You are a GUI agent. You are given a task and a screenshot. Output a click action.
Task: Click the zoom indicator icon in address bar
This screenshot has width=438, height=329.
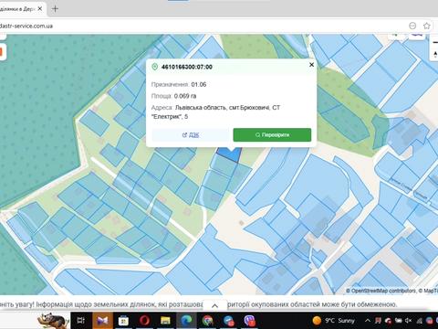pyautogui.click(x=412, y=26)
